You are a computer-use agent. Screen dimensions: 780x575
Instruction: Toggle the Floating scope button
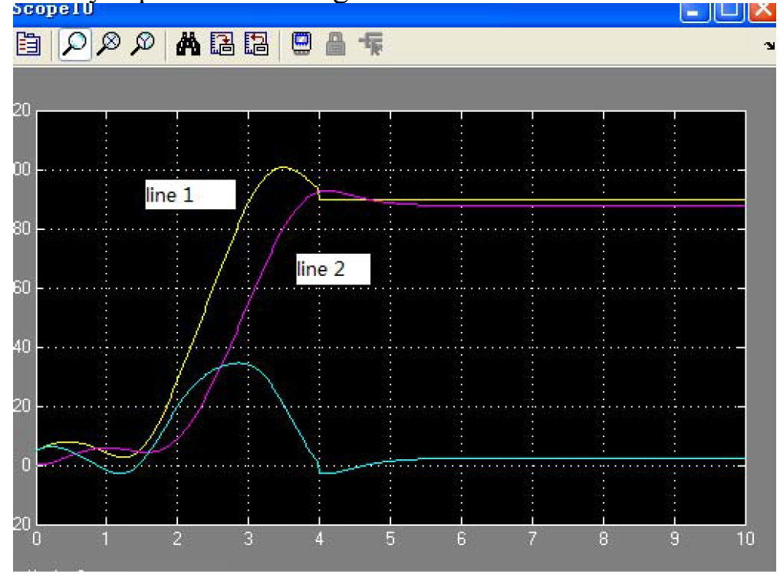point(301,45)
